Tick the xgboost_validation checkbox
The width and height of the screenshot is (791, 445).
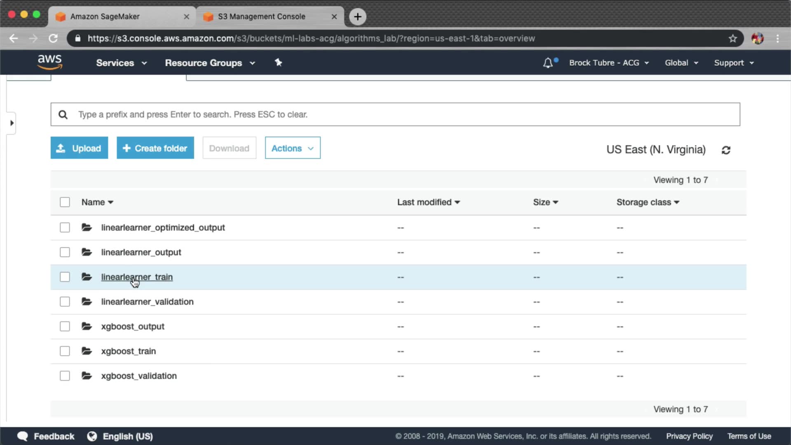(65, 376)
